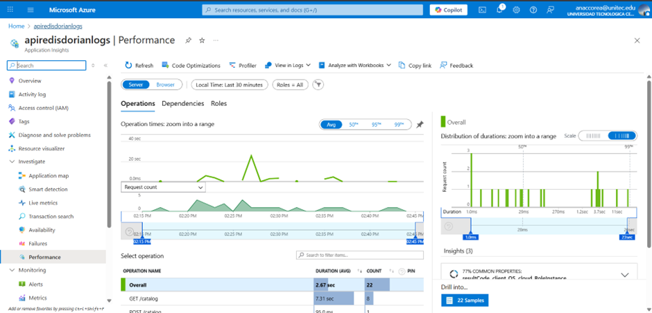The height and width of the screenshot is (313, 652).
Task: Open portal settings gear
Action: click(517, 10)
